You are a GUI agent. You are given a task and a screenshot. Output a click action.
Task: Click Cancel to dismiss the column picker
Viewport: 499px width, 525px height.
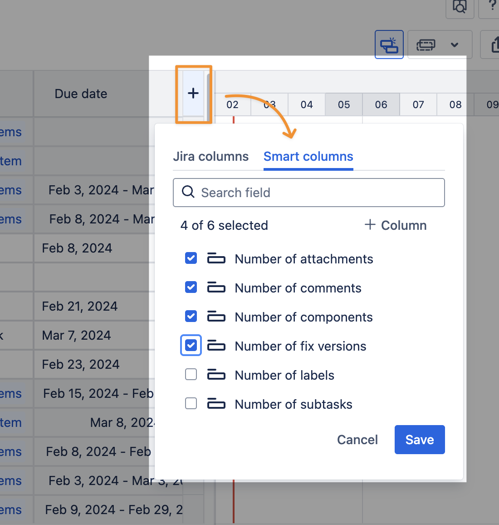click(357, 440)
